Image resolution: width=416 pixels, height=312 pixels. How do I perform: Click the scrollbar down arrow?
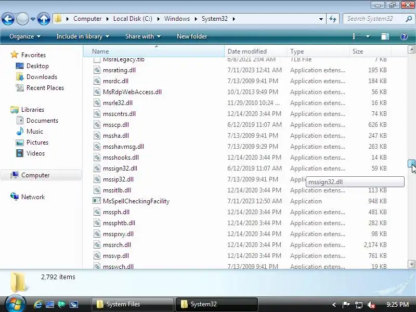(x=411, y=264)
